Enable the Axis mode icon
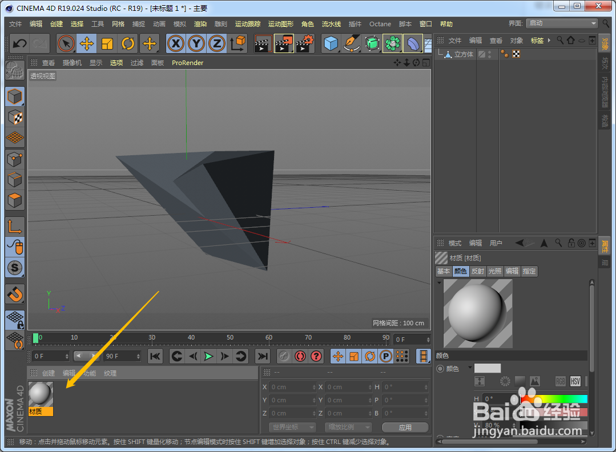Image resolution: width=616 pixels, height=452 pixels. (15, 227)
